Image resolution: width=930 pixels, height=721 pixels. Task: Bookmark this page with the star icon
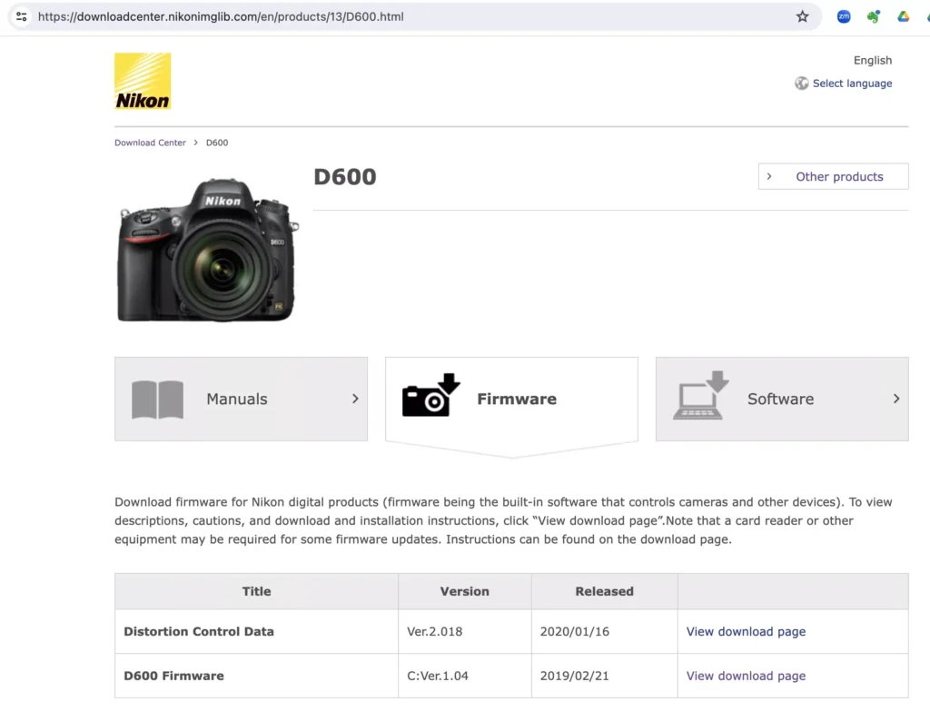click(802, 16)
